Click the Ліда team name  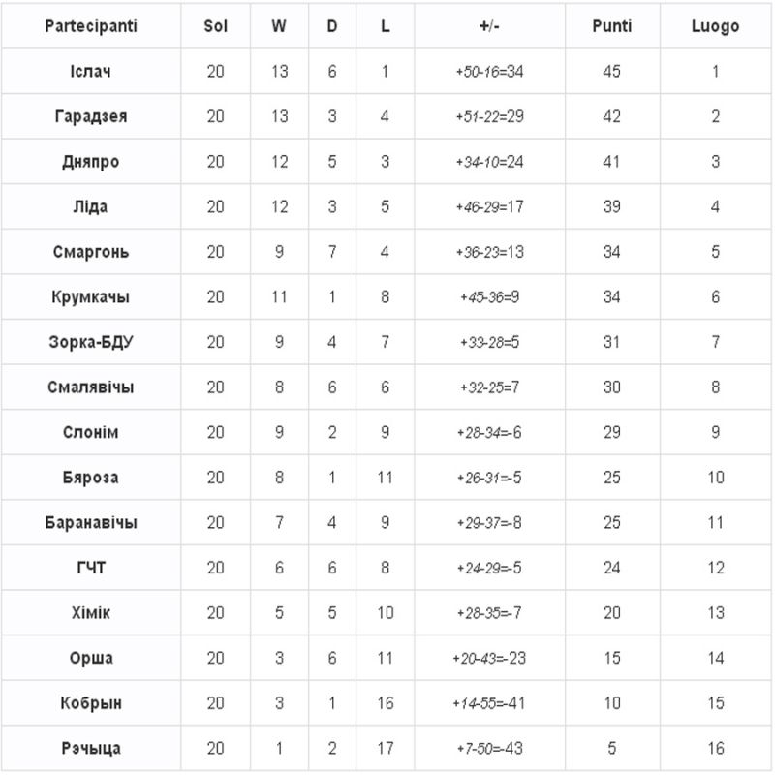click(x=91, y=206)
